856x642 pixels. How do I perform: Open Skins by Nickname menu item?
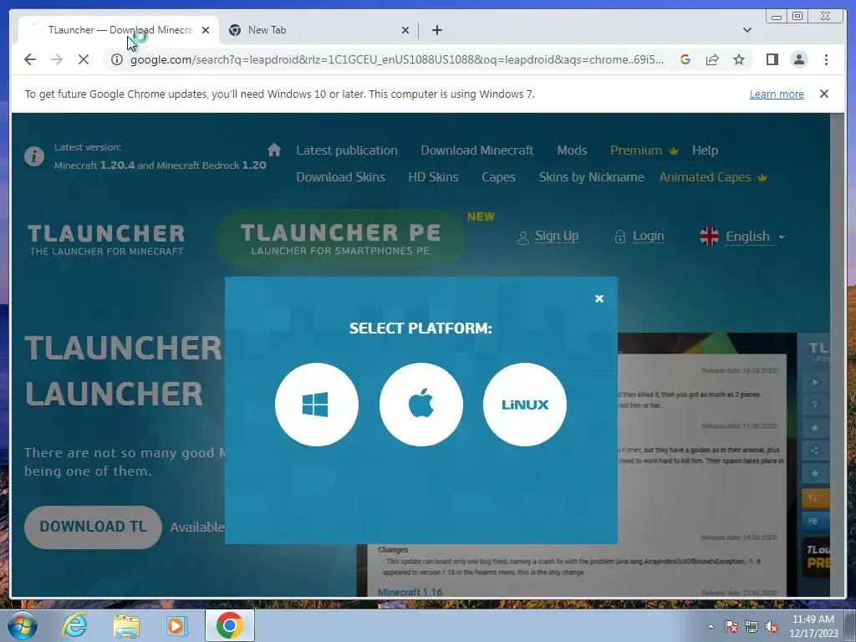click(591, 177)
